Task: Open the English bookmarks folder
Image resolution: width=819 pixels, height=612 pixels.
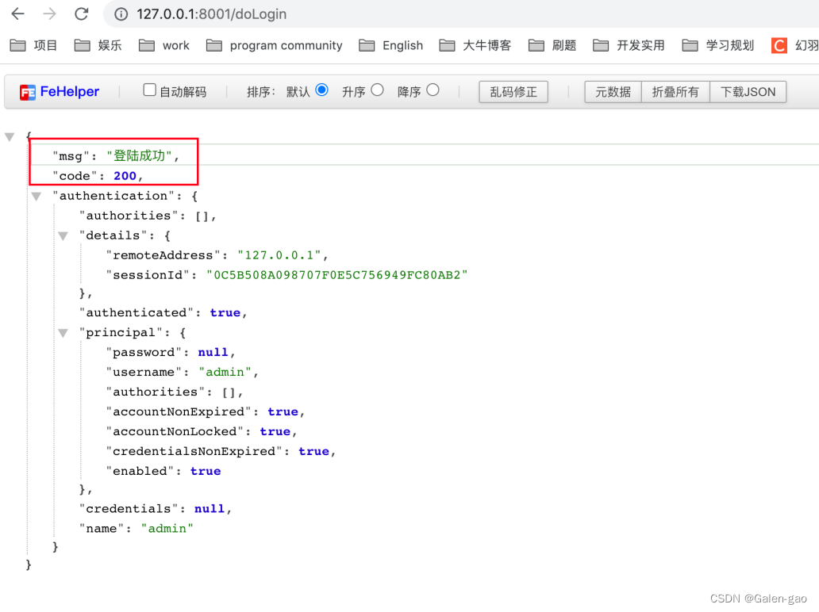Action: pos(390,45)
